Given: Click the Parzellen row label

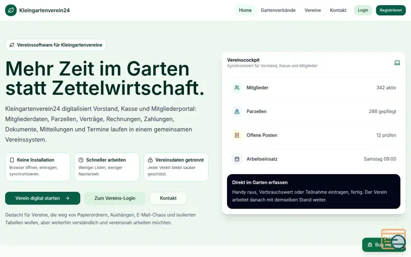Looking at the screenshot, I should coord(256,112).
